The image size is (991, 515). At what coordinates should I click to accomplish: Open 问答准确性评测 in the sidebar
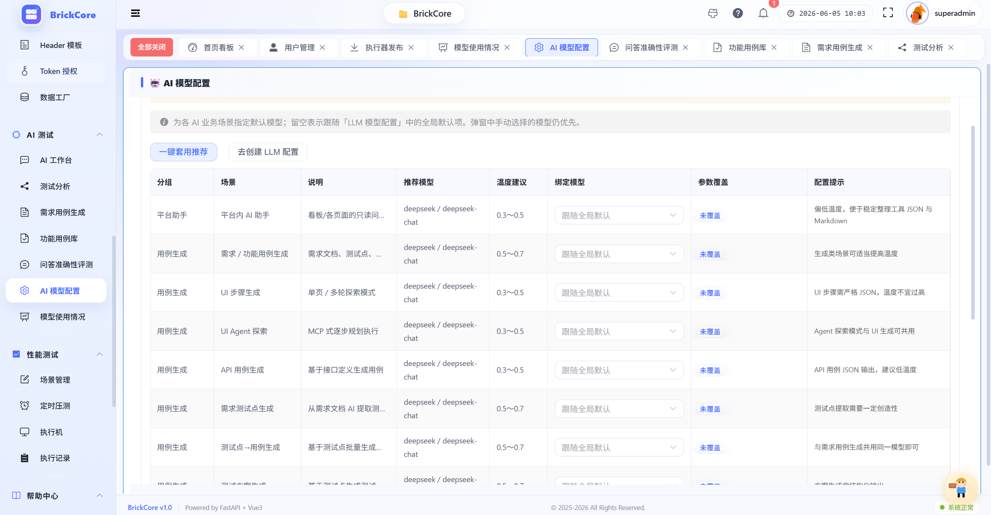coord(56,265)
